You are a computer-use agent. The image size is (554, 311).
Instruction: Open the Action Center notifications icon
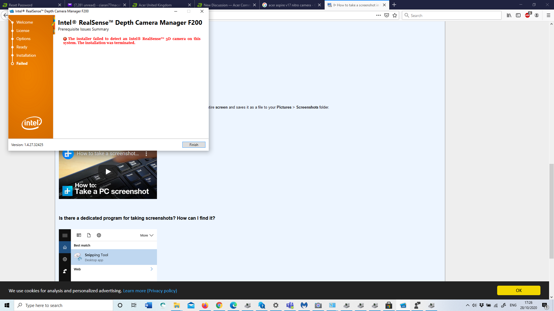coord(545,305)
